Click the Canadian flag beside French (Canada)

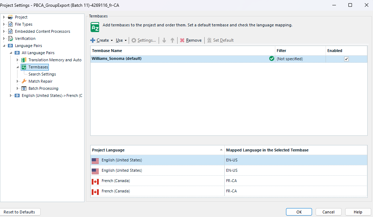pos(95,181)
